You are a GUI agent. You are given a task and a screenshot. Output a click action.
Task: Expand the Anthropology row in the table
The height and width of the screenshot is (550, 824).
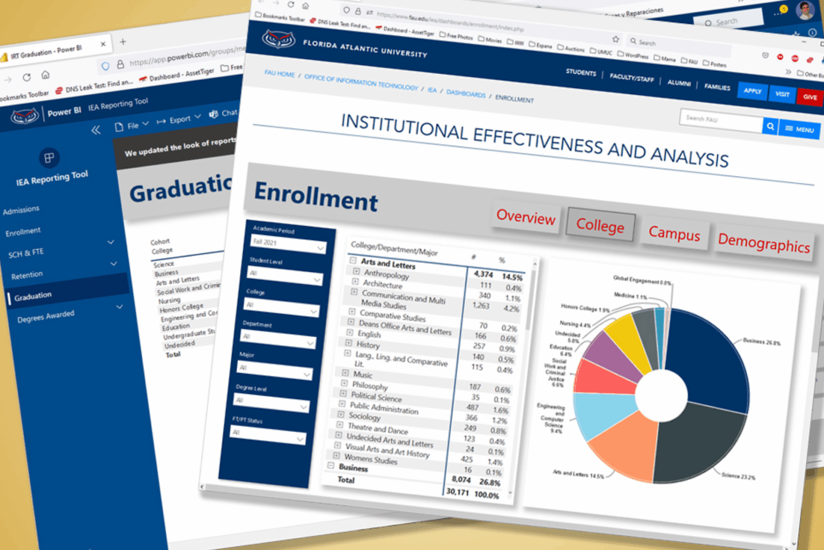356,271
